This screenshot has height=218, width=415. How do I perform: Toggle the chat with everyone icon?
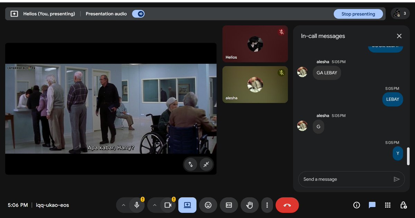[x=372, y=205]
